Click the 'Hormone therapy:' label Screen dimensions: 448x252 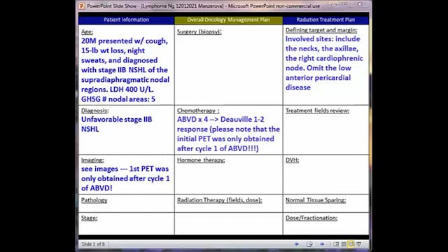pyautogui.click(x=201, y=160)
